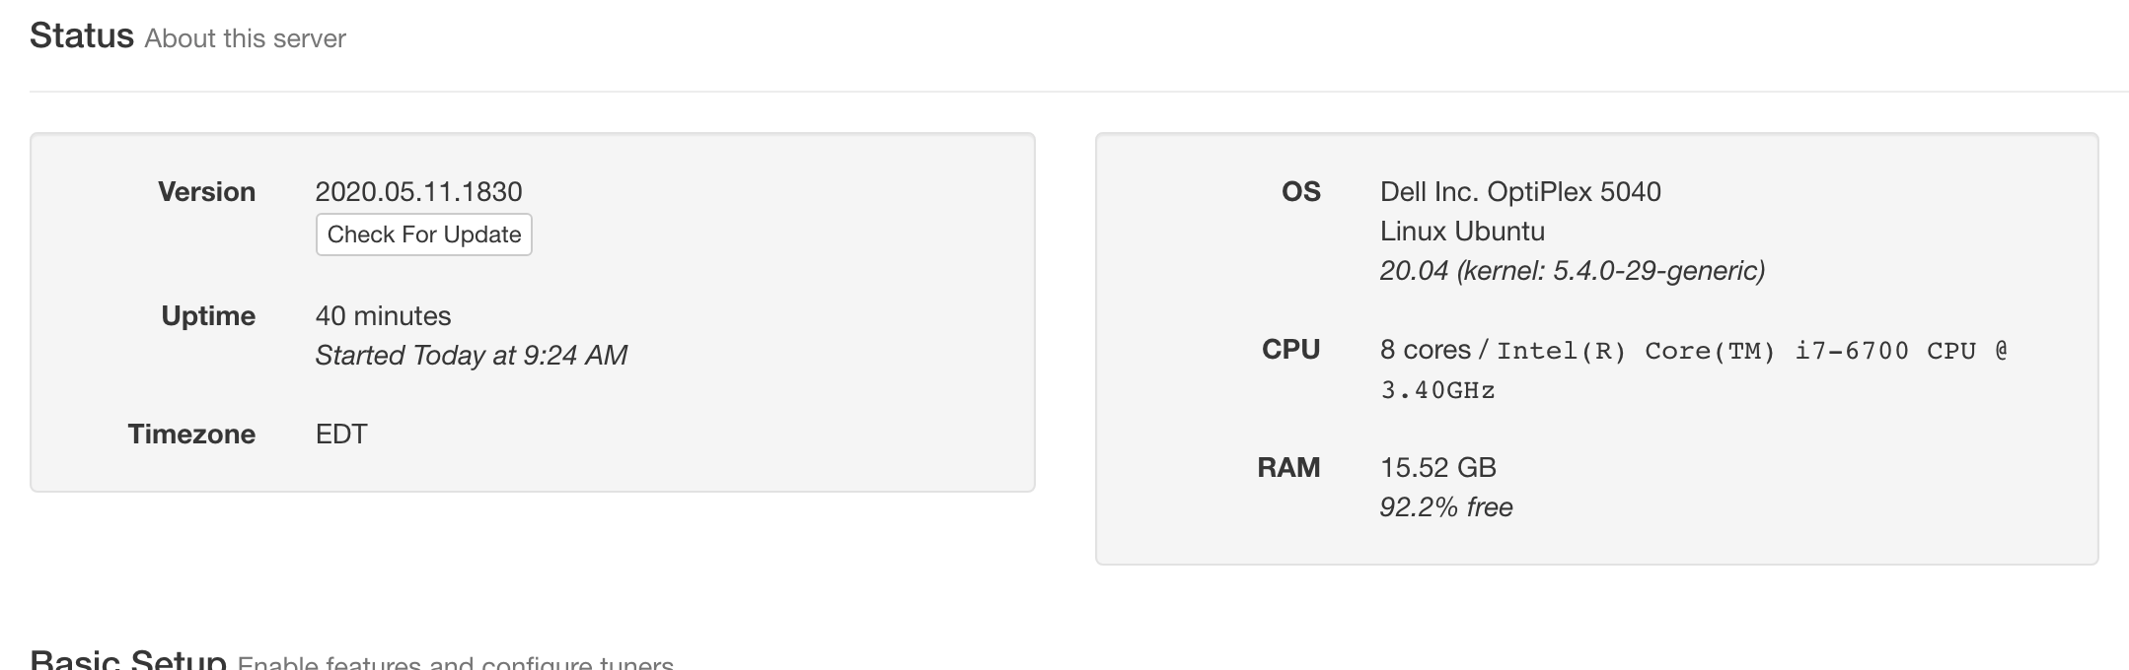Click the Uptime label
This screenshot has width=2129, height=670.
point(208,315)
